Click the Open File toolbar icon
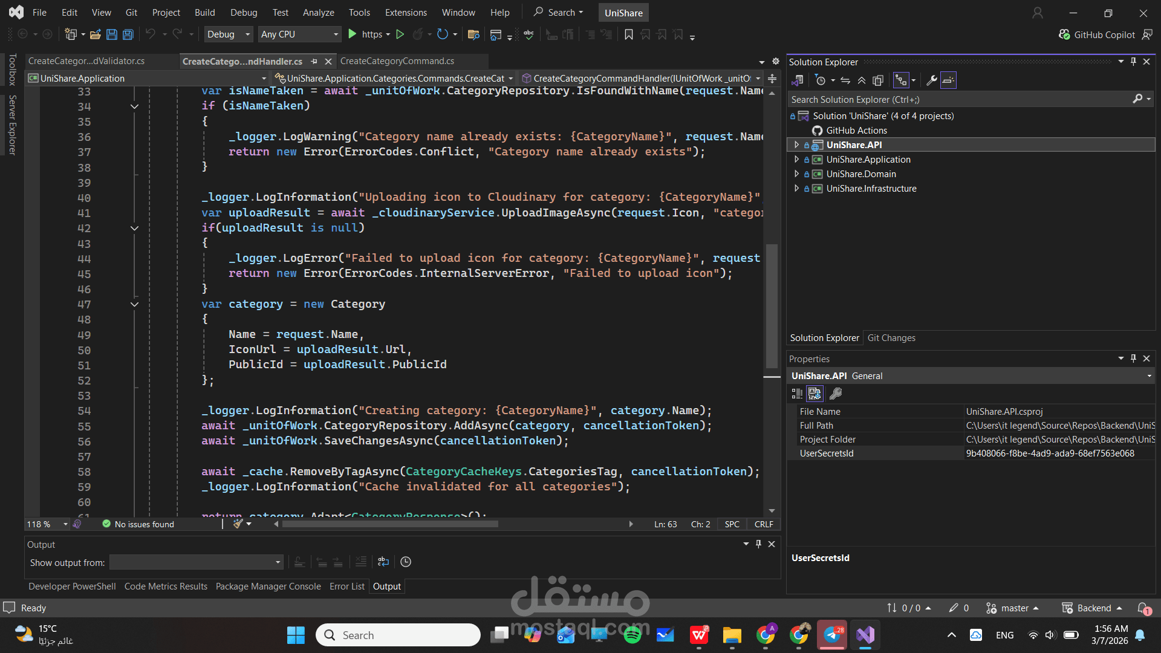The height and width of the screenshot is (653, 1161). (95, 34)
